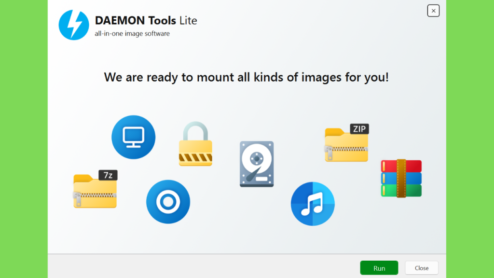Click the hard disk drive icon
Image resolution: width=494 pixels, height=278 pixels.
click(257, 164)
